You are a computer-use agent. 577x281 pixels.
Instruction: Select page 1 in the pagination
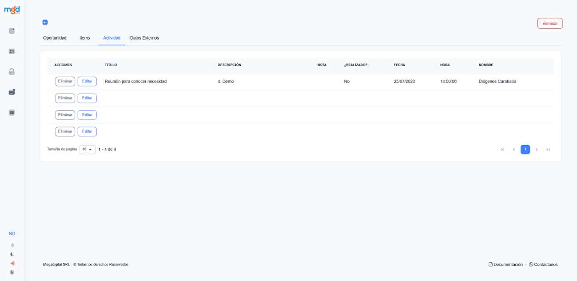click(x=525, y=150)
